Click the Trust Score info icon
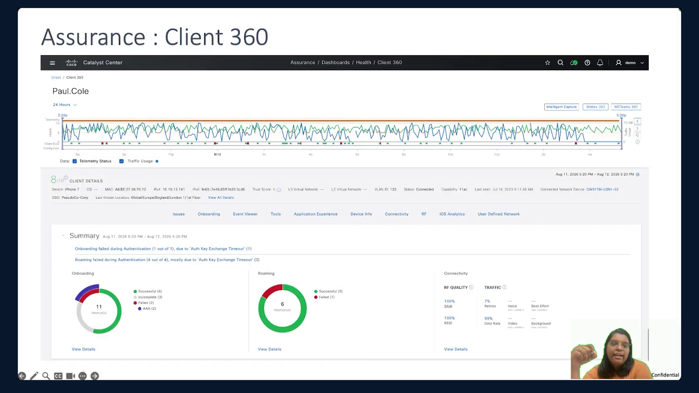This screenshot has height=393, width=699. click(279, 190)
